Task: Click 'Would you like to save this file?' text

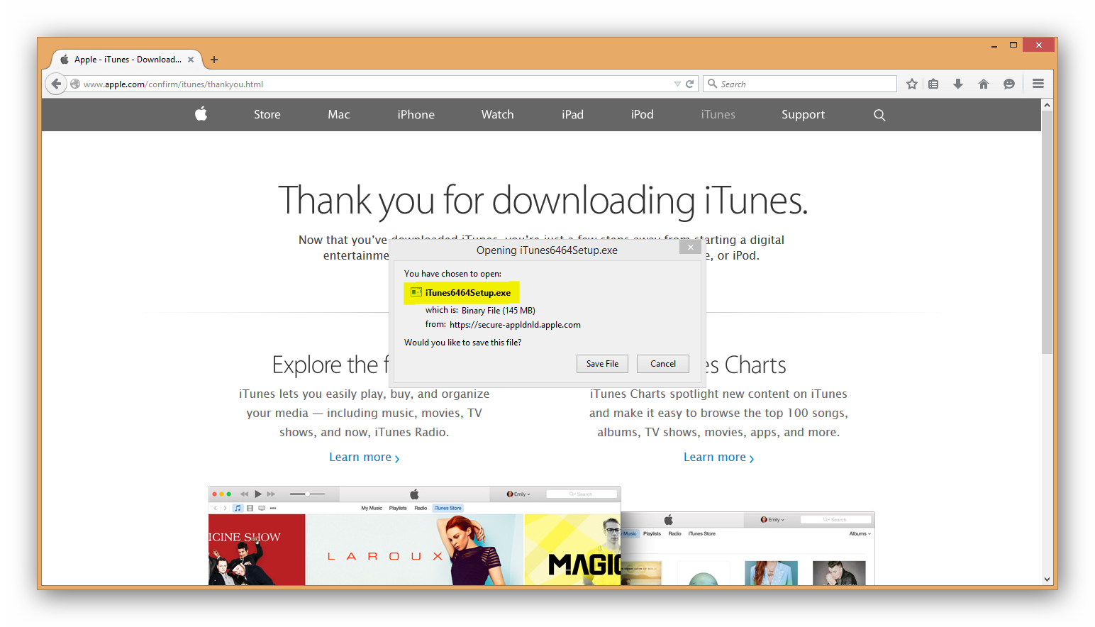Action: coord(462,343)
